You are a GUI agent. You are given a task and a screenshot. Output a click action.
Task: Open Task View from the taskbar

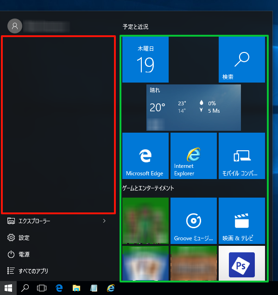pos(42,288)
